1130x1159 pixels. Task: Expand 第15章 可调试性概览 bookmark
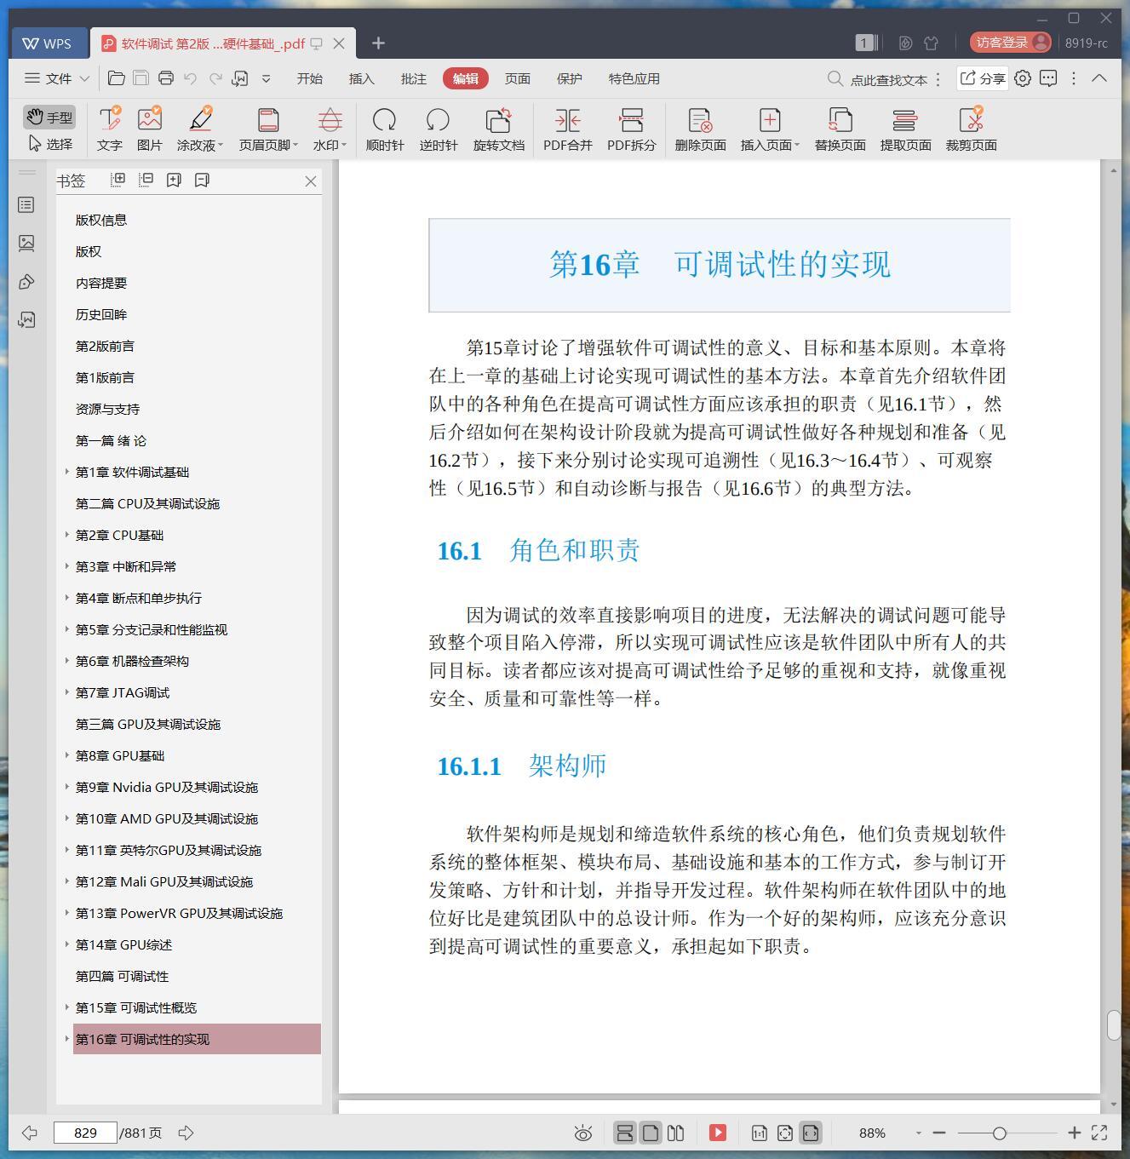click(x=67, y=1007)
